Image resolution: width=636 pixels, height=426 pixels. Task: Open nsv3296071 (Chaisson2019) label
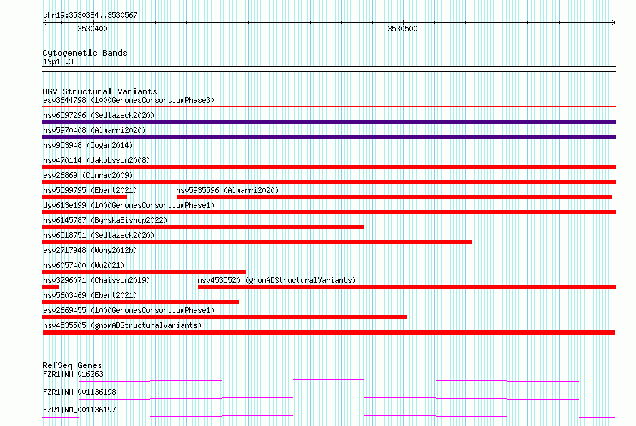tap(96, 280)
